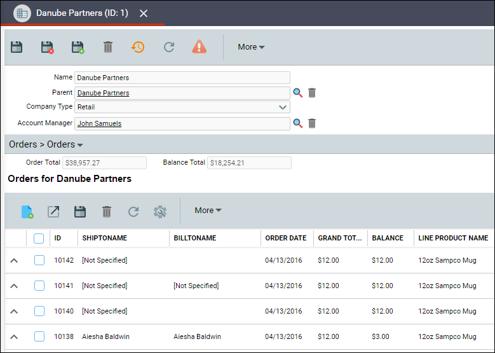Click order ID 10141 cell
Screen dimensions: 495x353
tap(64, 286)
